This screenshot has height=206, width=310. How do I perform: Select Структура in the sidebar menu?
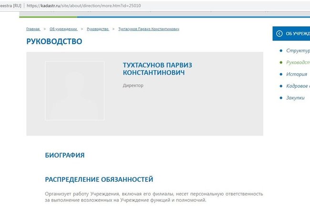[298, 50]
